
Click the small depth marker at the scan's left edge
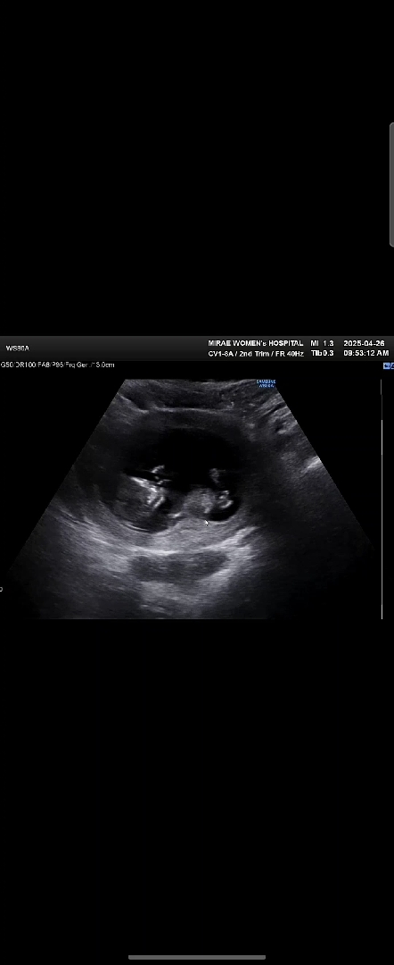pos(1,589)
